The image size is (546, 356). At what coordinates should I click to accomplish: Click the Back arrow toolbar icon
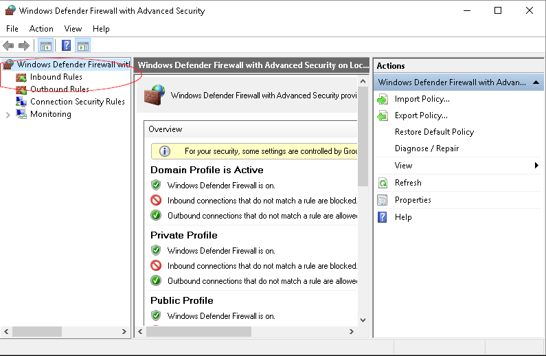(x=8, y=46)
